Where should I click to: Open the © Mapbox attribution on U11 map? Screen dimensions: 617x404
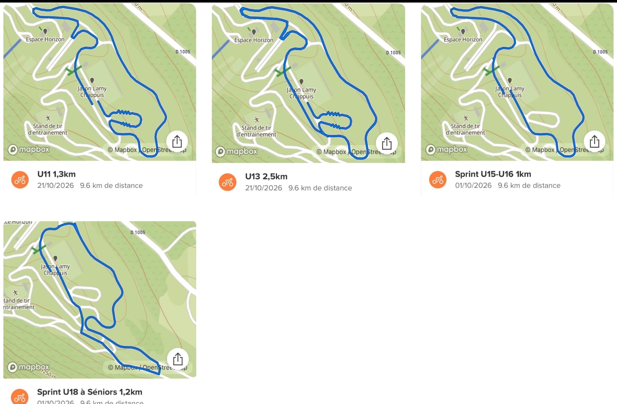tap(122, 150)
